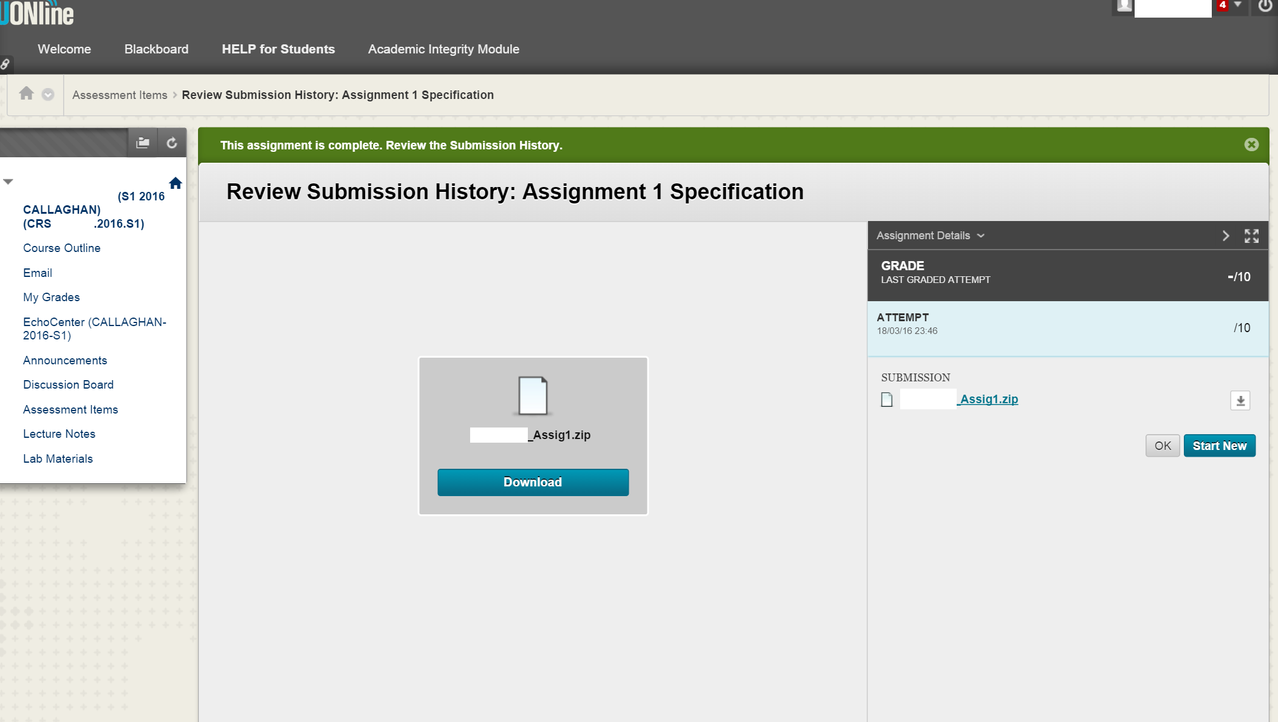The width and height of the screenshot is (1278, 722).
Task: Collapse the course menu tree arrow
Action: pos(8,182)
